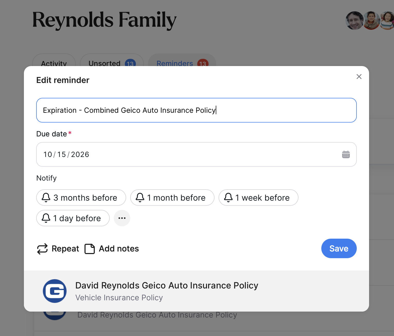Screen dimensions: 394x336
Task: Open more notify options ellipsis
Action: click(x=122, y=218)
